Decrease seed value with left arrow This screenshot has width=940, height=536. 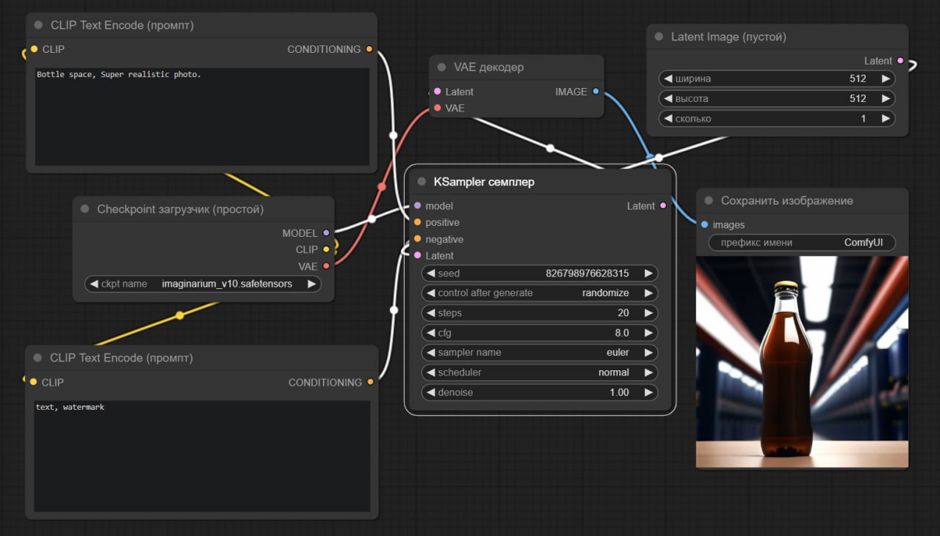pyautogui.click(x=430, y=273)
